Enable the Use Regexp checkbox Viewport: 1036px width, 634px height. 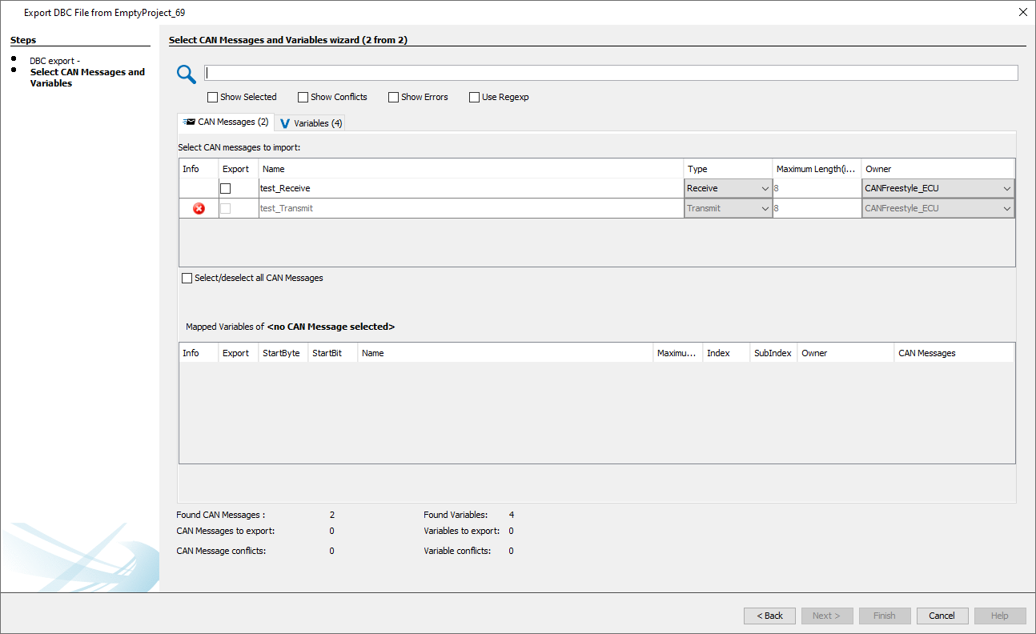click(x=474, y=96)
